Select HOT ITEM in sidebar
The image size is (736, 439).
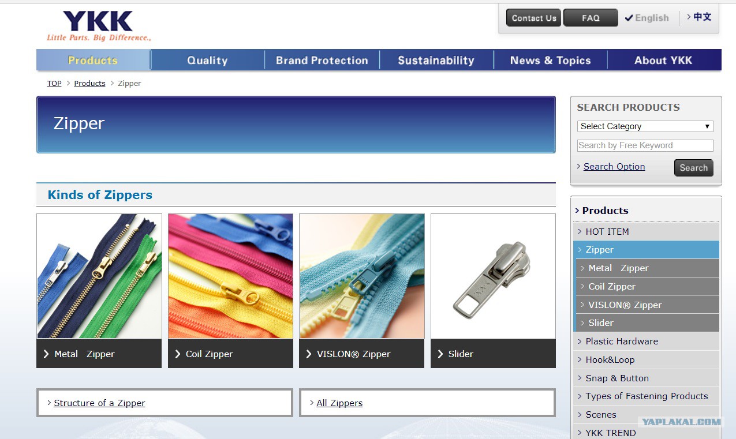tap(647, 231)
